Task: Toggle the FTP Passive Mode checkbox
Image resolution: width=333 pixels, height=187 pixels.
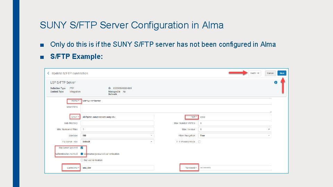Action: [x=199, y=142]
